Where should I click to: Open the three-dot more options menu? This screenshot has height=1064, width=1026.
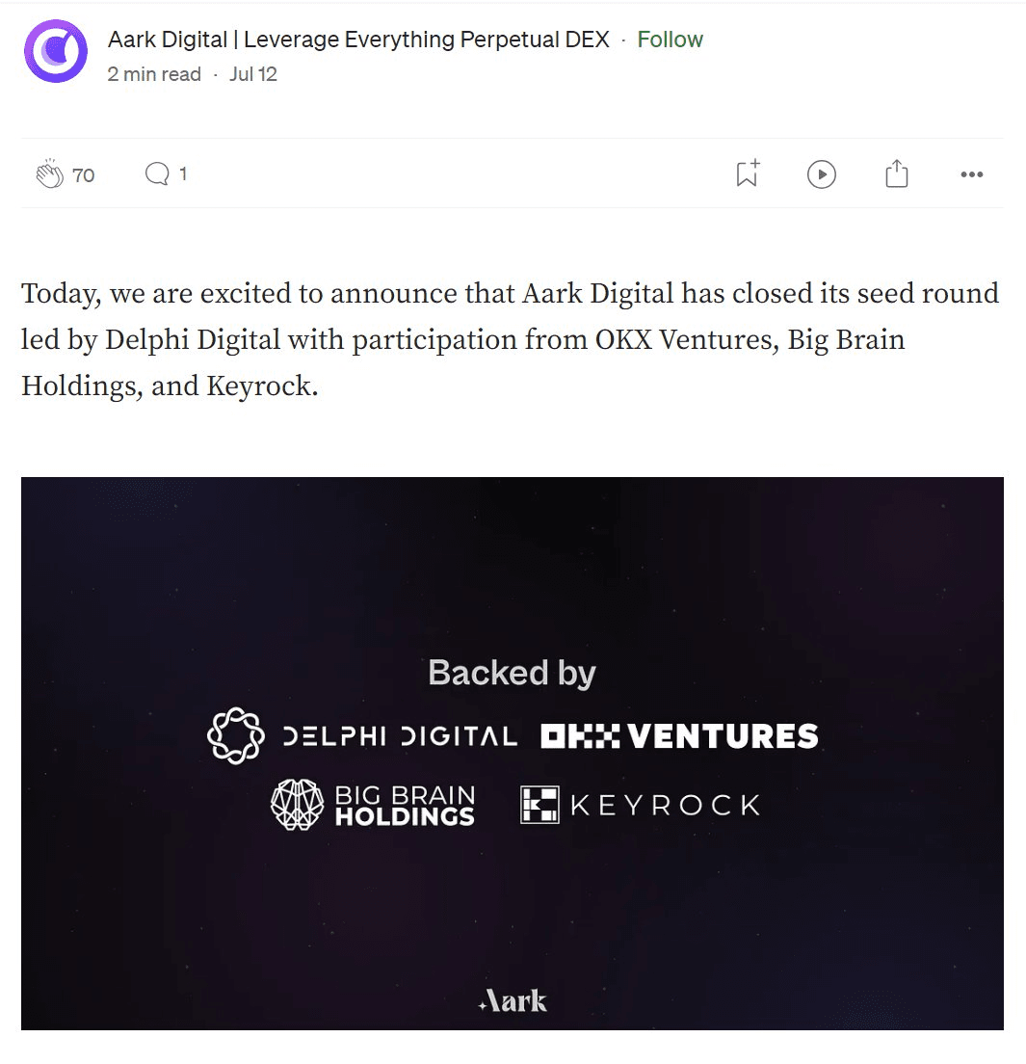click(972, 174)
